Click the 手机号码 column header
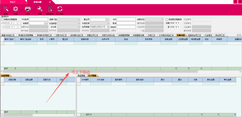Image resolution: width=242 pixels, height=117 pixels. point(149,39)
